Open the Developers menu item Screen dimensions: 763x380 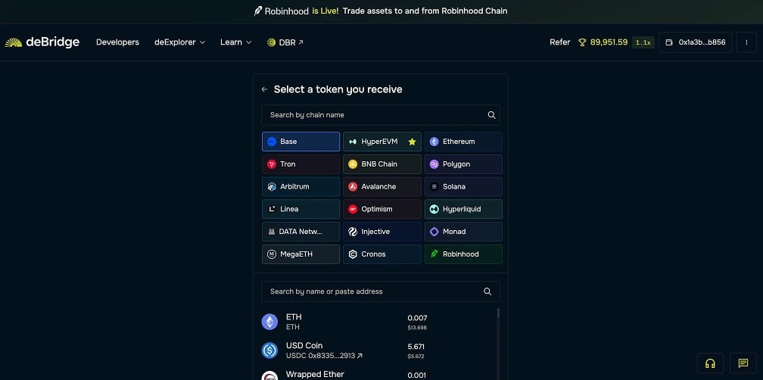[118, 42]
